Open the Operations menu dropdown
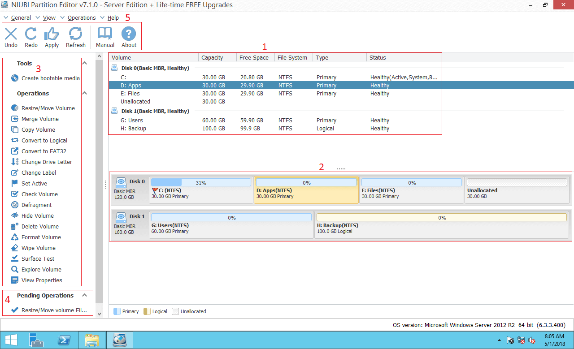Viewport: 574px width, 349px height. point(81,17)
